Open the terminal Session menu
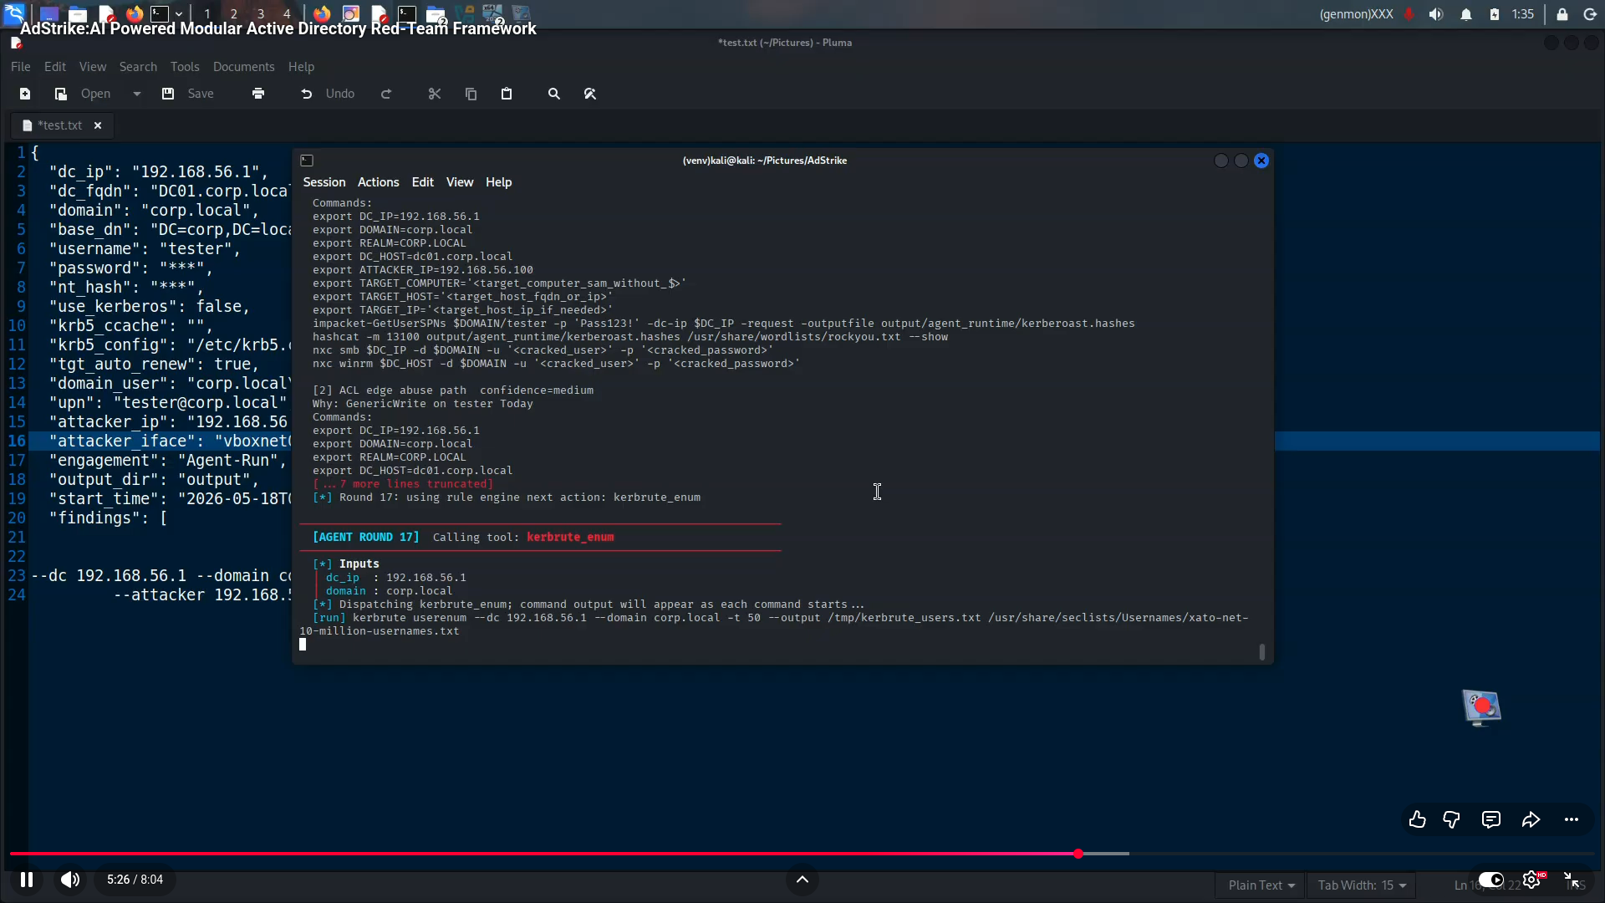Screen dimensions: 1605x903 [324, 182]
